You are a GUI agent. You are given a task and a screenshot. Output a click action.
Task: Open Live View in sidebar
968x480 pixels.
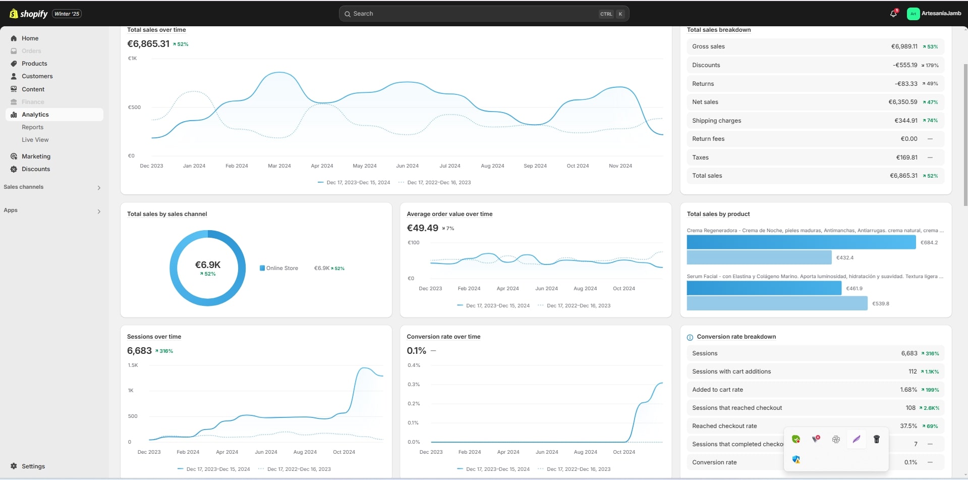click(35, 140)
